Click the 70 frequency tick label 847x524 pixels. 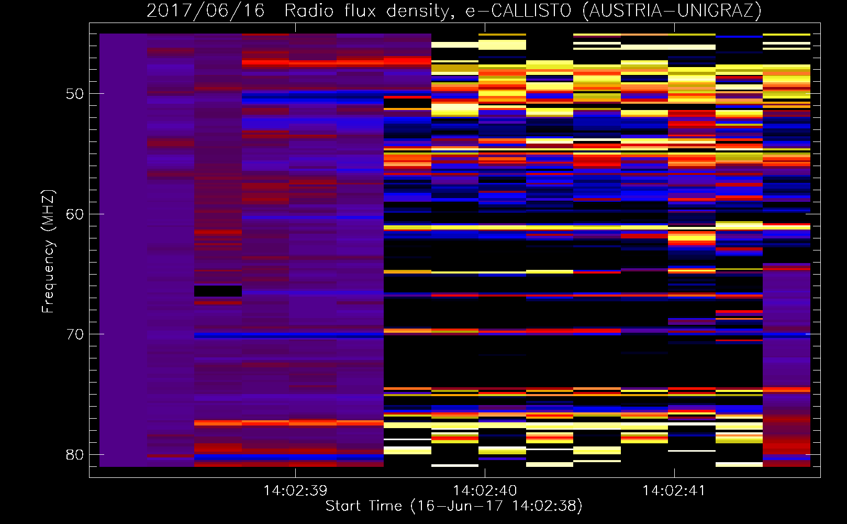tap(75, 334)
